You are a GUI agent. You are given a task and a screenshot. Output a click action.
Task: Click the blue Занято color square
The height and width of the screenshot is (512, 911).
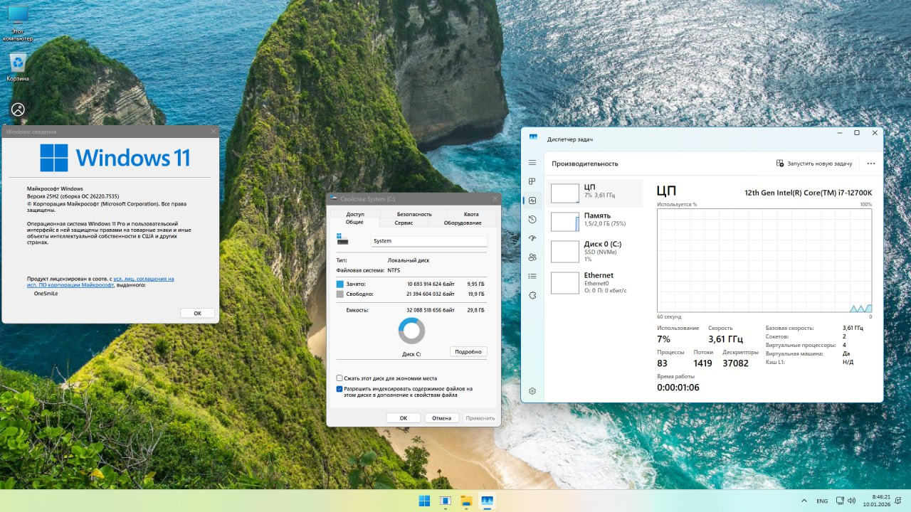click(340, 284)
